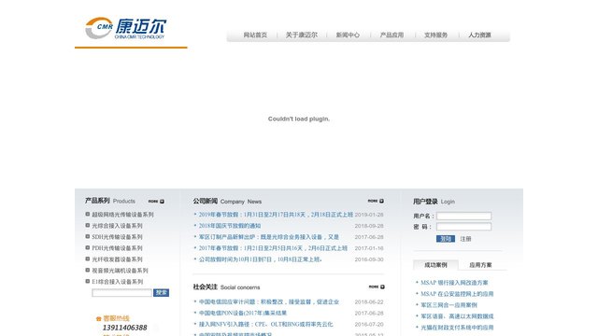The image size is (598, 336).
Task: Click date 2016-09-30 in news list
Action: [x=369, y=259]
